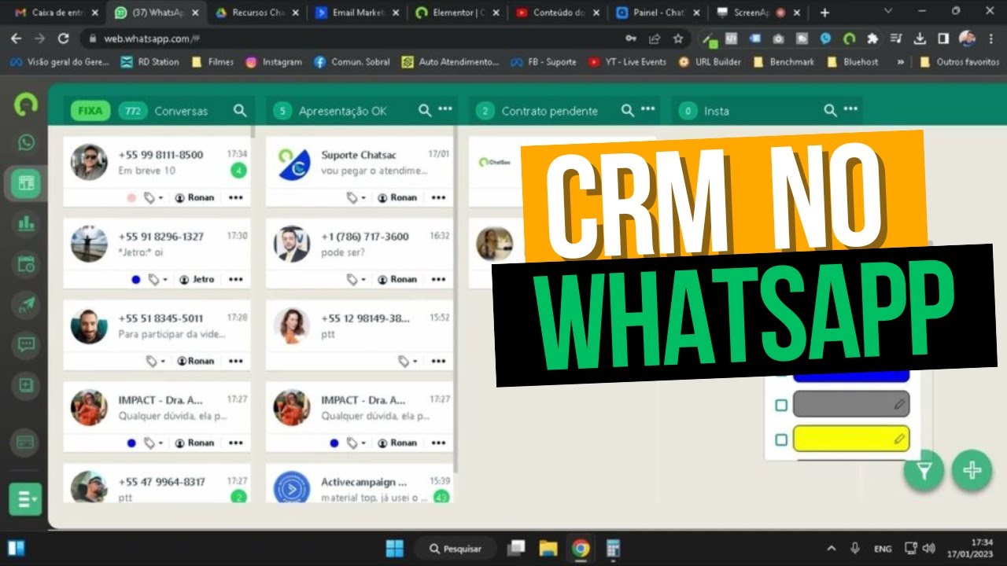Open the bar chart reports icon
The image size is (1007, 566).
pos(26,223)
